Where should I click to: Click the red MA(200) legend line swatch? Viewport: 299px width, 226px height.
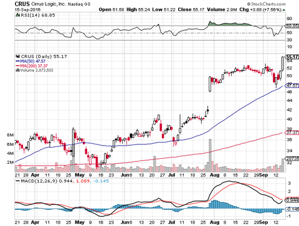tap(18, 66)
